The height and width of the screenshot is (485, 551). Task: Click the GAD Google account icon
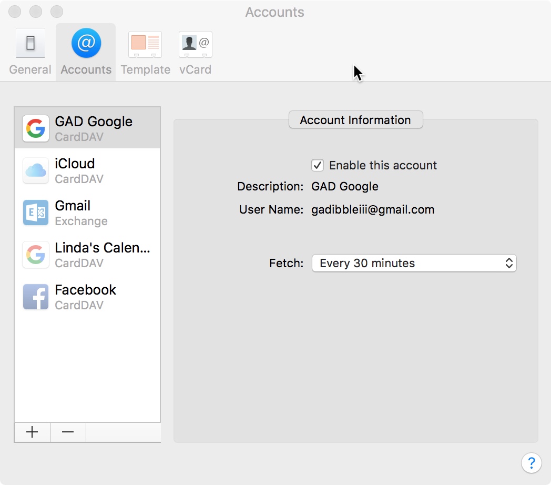[36, 128]
